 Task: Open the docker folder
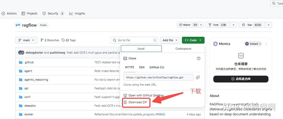click(29, 114)
